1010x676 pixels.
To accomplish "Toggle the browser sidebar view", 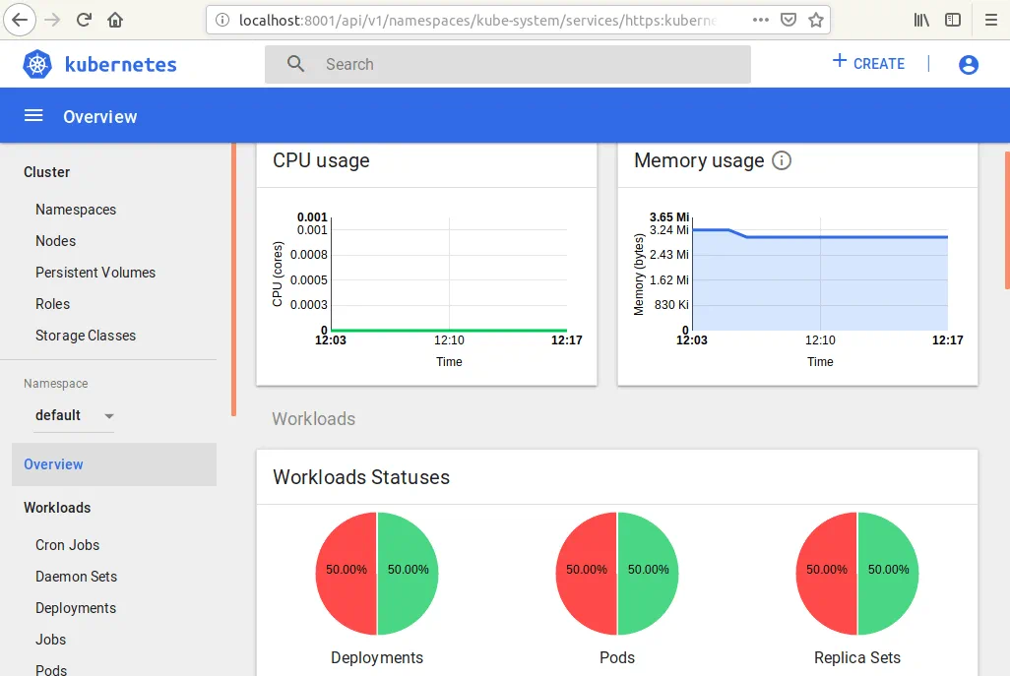I will (953, 20).
